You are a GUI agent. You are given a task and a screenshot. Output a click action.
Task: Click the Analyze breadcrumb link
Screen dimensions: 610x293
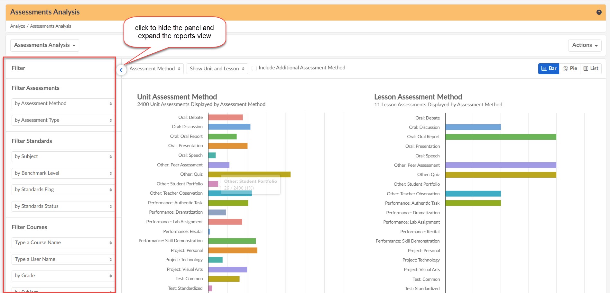point(18,26)
